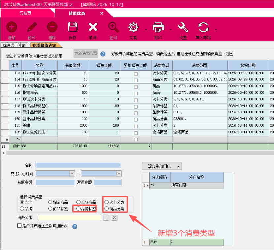The height and width of the screenshot is (250, 274).
Task: Open the 消费范围 browse ".." button
Action: coord(106,218)
